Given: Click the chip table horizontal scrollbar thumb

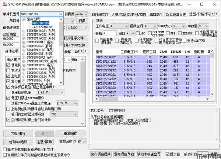Looking at the screenshot, I should pos(108,99).
